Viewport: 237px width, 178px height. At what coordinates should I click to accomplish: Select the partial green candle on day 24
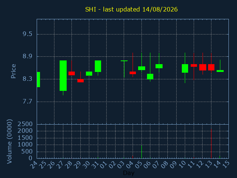pos(39,79)
